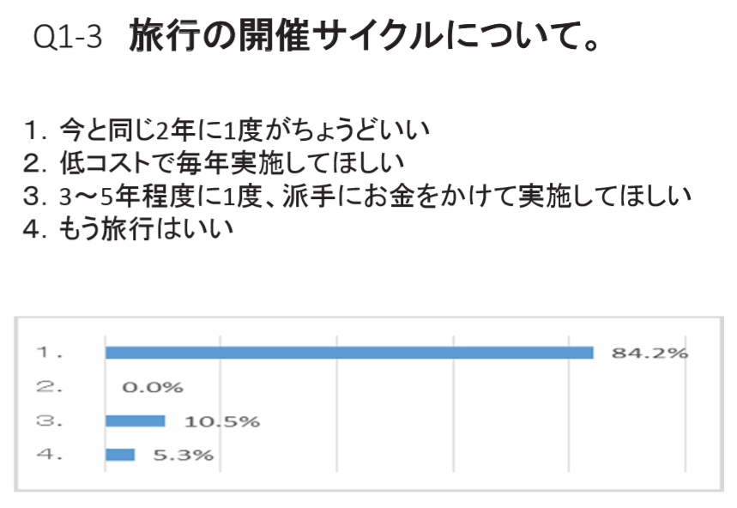This screenshot has height=508, width=737.
Task: Select the chart's outer gray frame border
Action: pos(17,403)
